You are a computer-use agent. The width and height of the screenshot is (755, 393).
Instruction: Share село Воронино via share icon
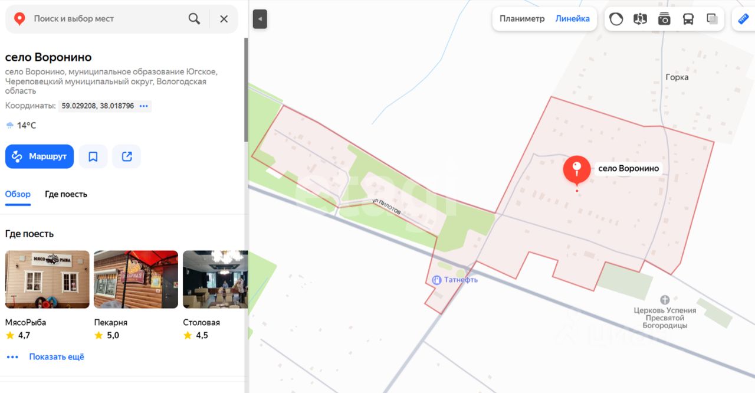point(127,156)
